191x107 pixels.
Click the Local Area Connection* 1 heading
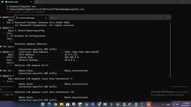point(44,79)
